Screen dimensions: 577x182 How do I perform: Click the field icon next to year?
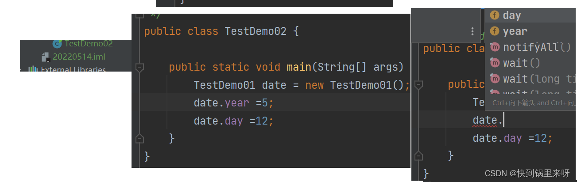point(495,31)
